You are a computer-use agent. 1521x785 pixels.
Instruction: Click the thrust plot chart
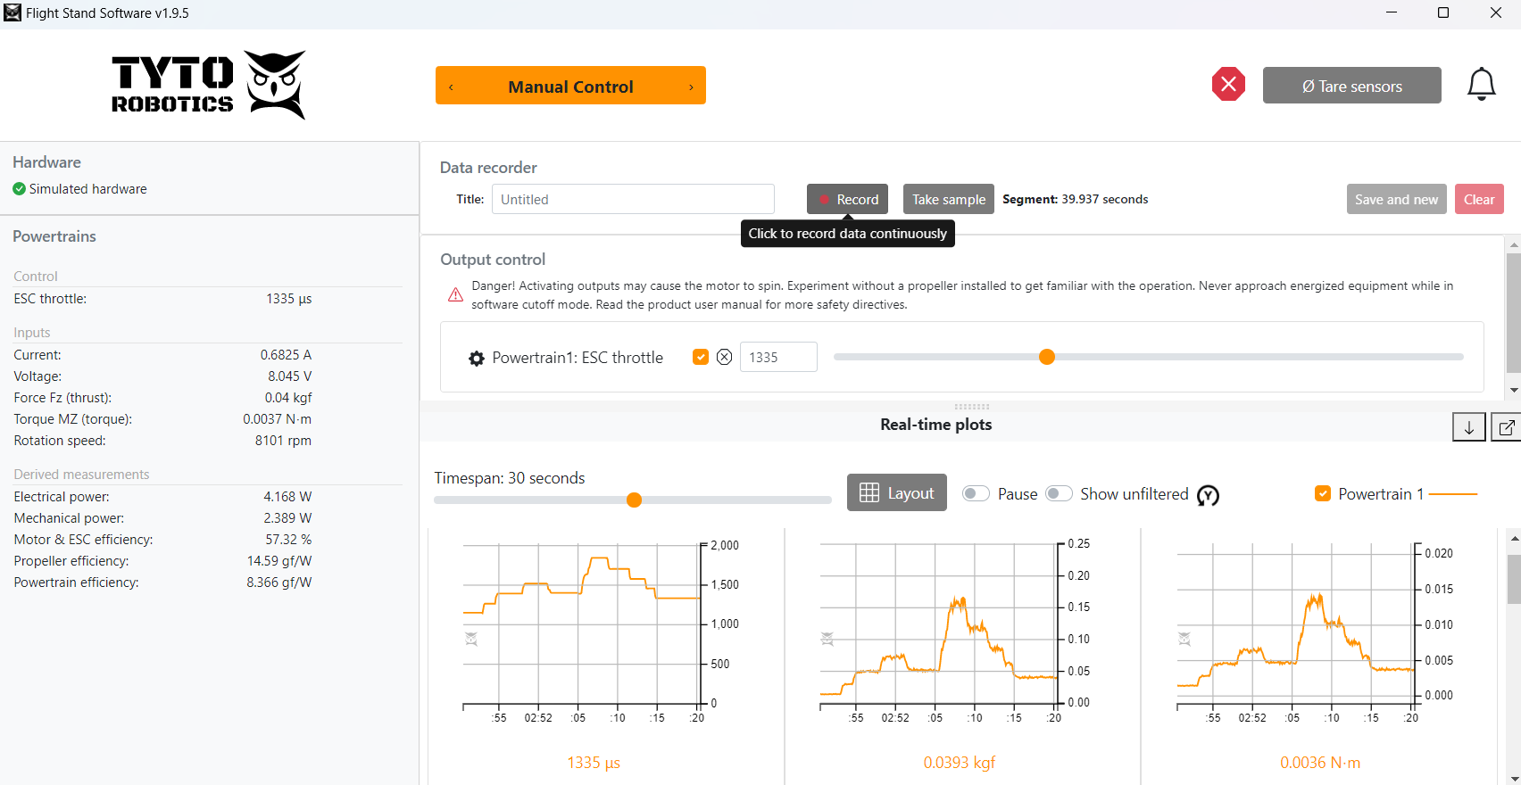click(937, 624)
